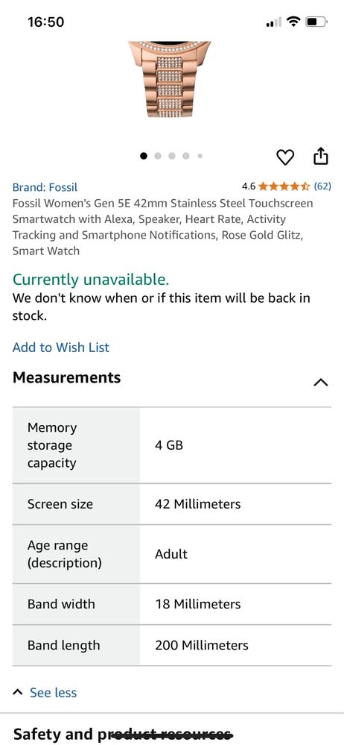Tap the Wi-Fi status icon
Screen dimensions: 344x745
tap(294, 22)
